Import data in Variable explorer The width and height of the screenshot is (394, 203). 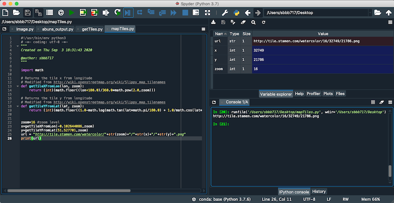tap(213, 22)
